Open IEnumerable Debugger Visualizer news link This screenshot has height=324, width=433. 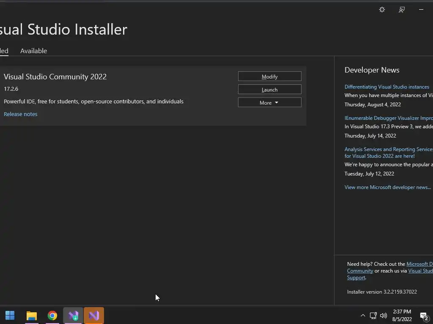click(389, 118)
